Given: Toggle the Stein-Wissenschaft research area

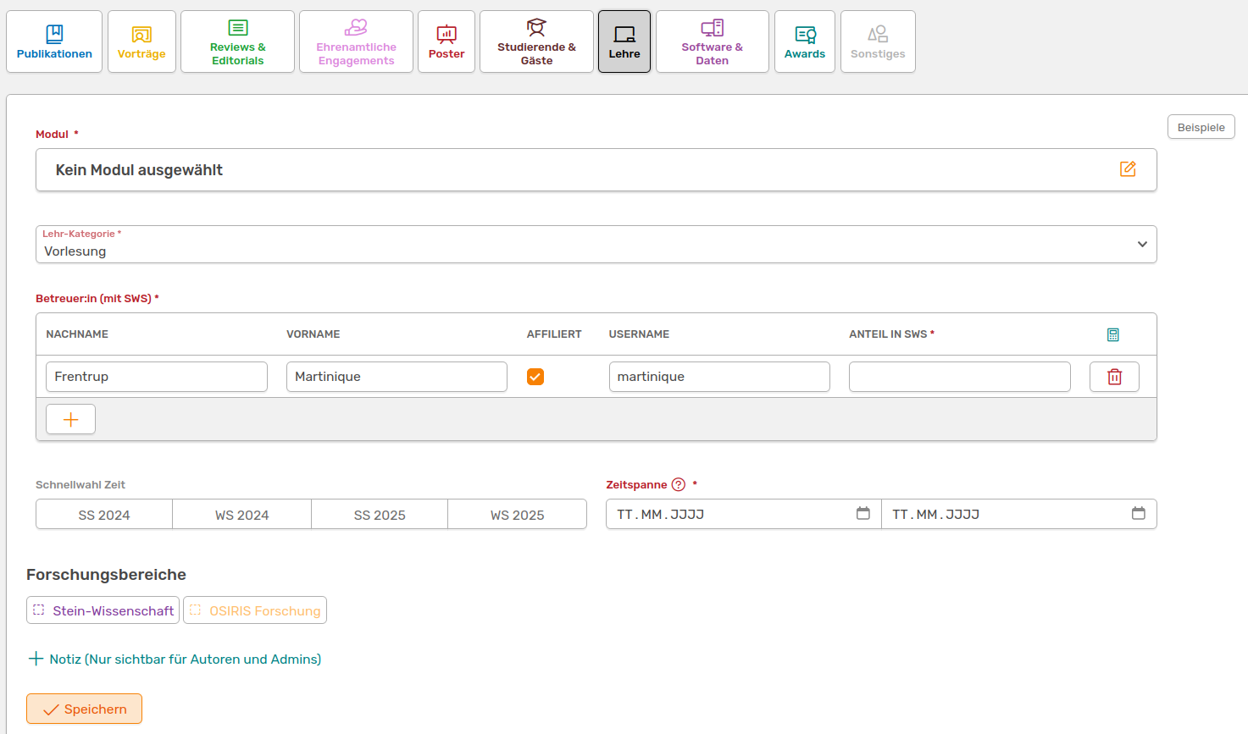Looking at the screenshot, I should pyautogui.click(x=103, y=610).
